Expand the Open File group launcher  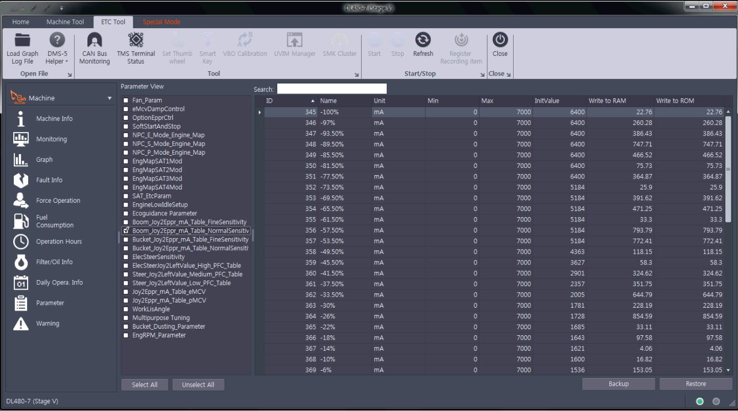click(x=70, y=74)
